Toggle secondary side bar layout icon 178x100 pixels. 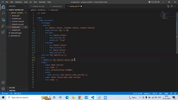tap(155, 2)
